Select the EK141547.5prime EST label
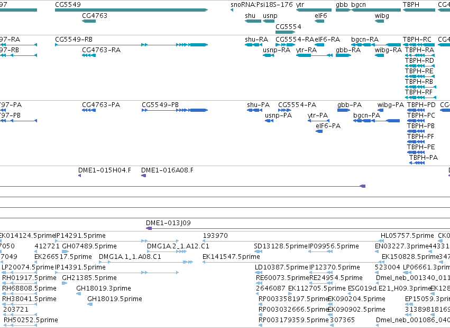The image size is (450, 328). pos(231,257)
